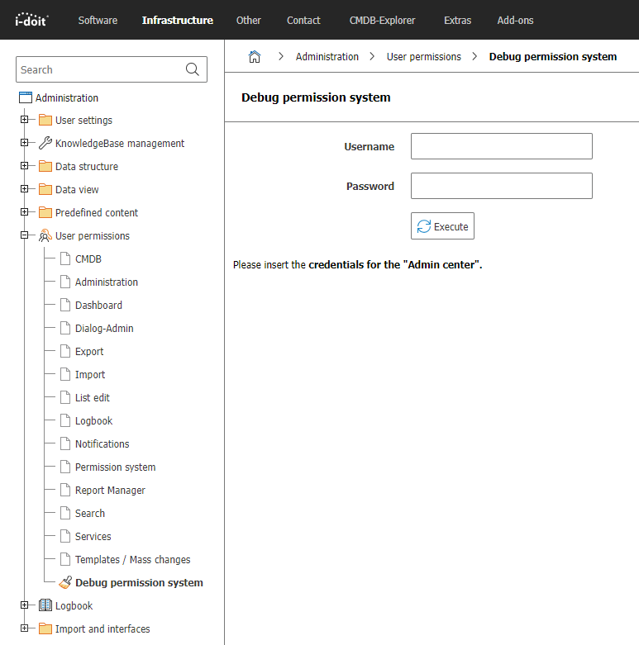This screenshot has width=639, height=645.
Task: Expand the Data structure node
Action: coord(24,165)
